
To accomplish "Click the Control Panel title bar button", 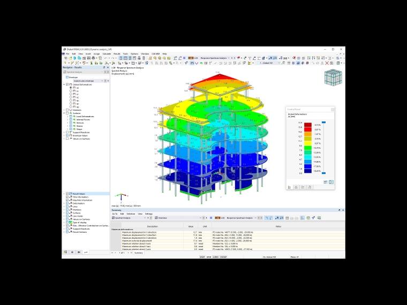I will [333, 110].
